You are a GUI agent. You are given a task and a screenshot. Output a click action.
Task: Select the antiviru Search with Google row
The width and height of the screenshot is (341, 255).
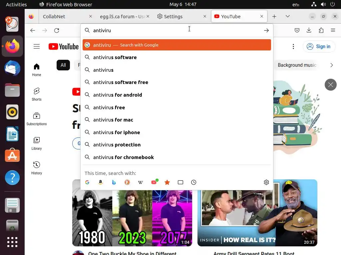click(176, 45)
